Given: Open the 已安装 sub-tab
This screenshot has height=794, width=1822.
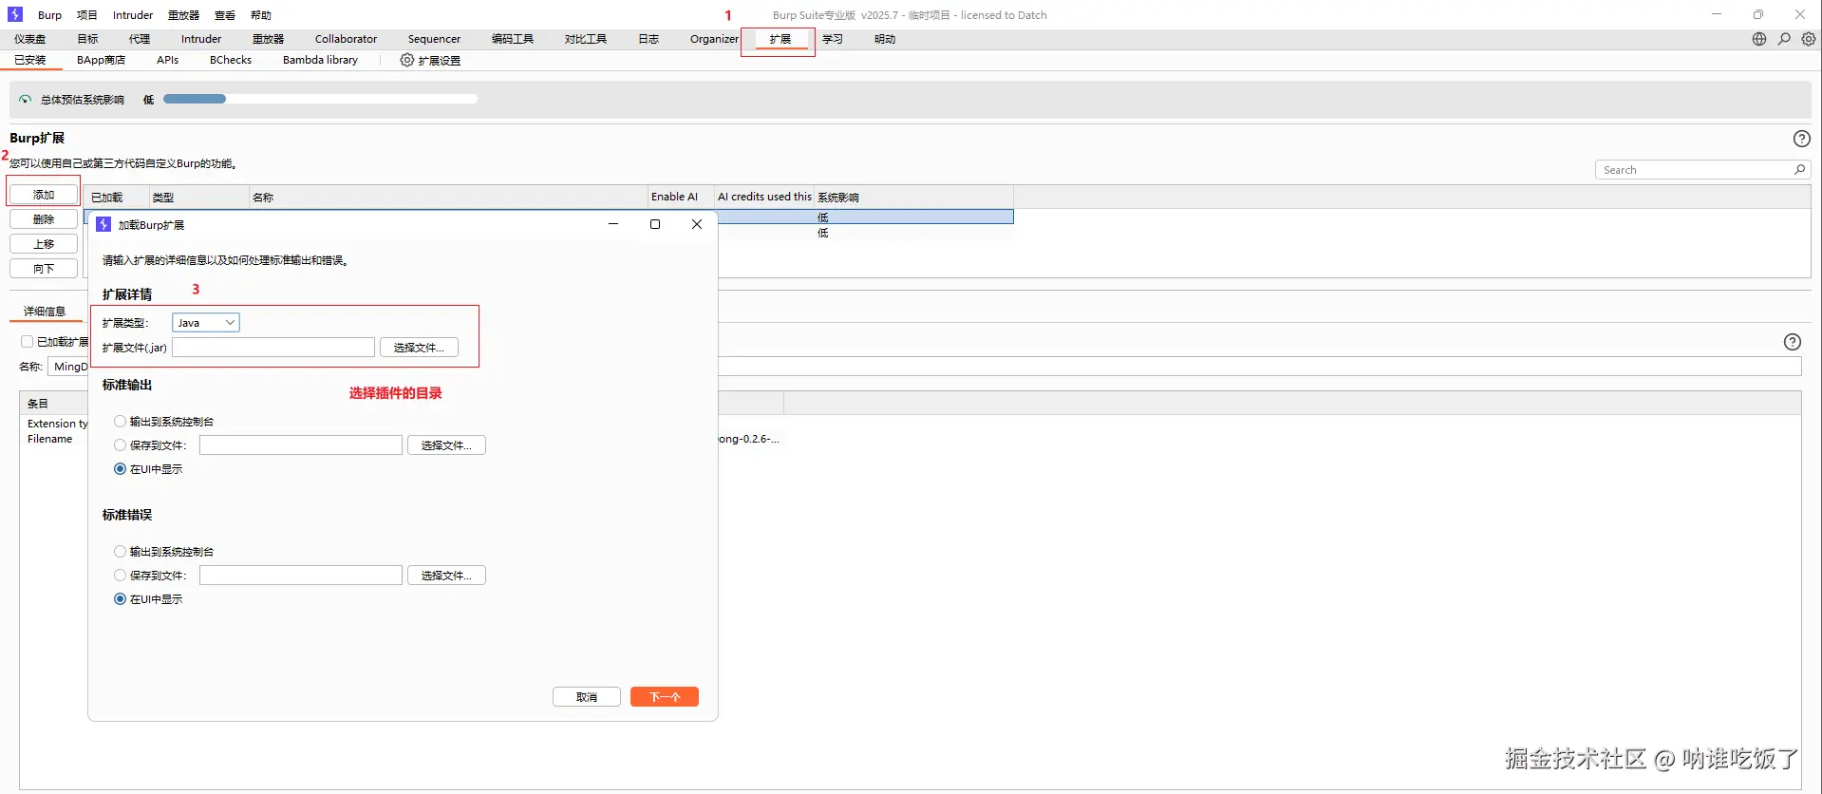Looking at the screenshot, I should pyautogui.click(x=30, y=60).
